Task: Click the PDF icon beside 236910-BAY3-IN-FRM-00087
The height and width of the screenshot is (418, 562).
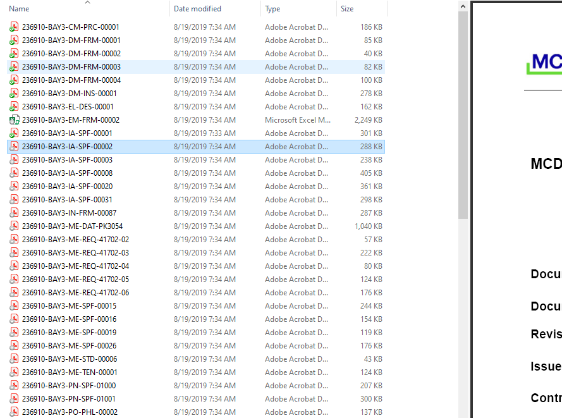Action: point(14,212)
